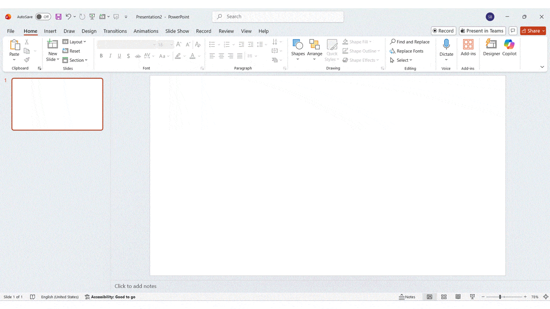Turn on AutoSave
The width and height of the screenshot is (550, 309).
point(43,17)
